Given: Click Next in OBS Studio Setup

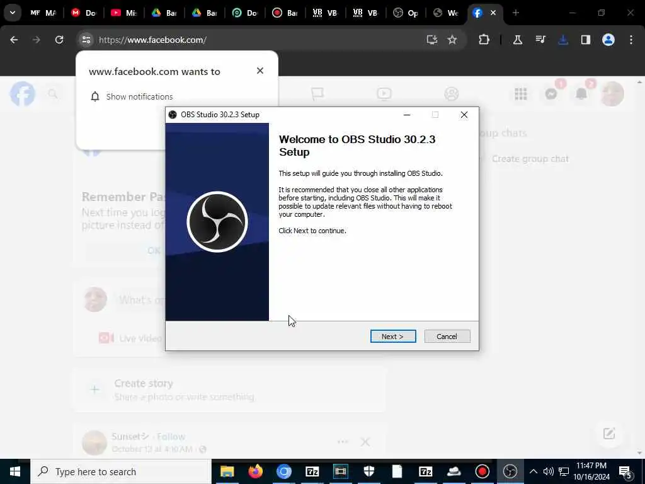Looking at the screenshot, I should (393, 337).
